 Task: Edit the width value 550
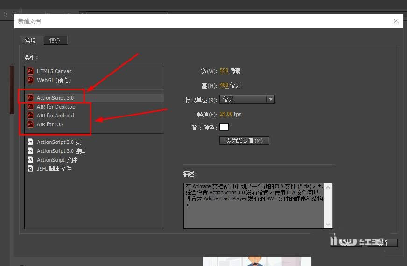pos(224,71)
